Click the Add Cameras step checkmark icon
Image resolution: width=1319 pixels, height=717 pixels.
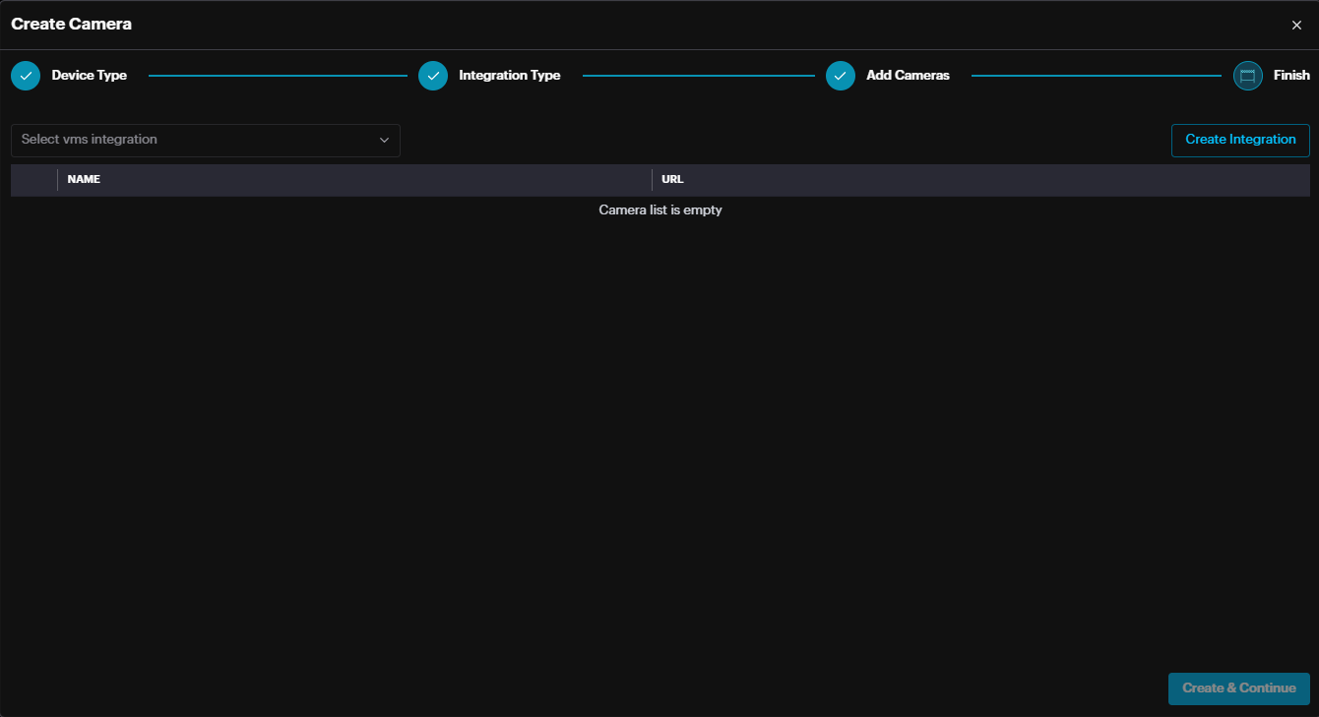pos(841,76)
